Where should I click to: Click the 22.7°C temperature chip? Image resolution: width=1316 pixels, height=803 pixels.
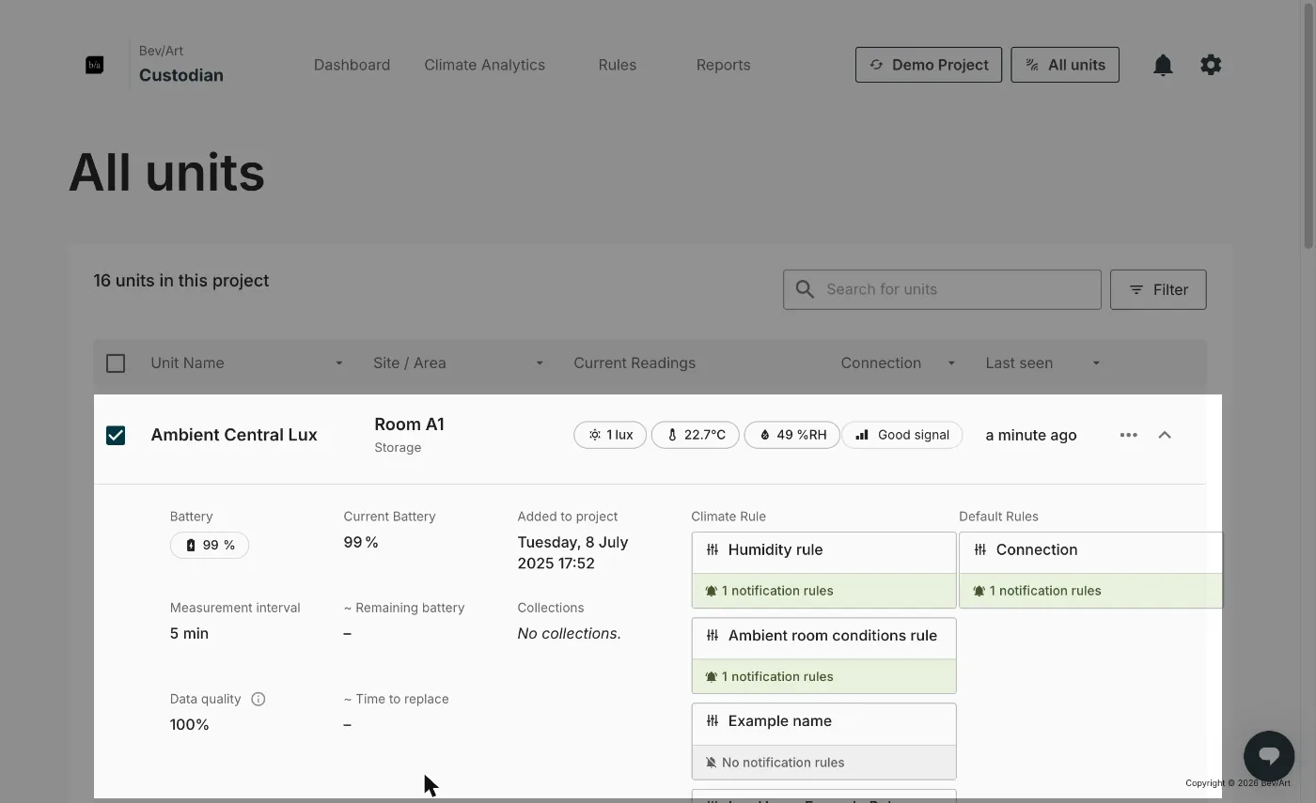point(696,435)
